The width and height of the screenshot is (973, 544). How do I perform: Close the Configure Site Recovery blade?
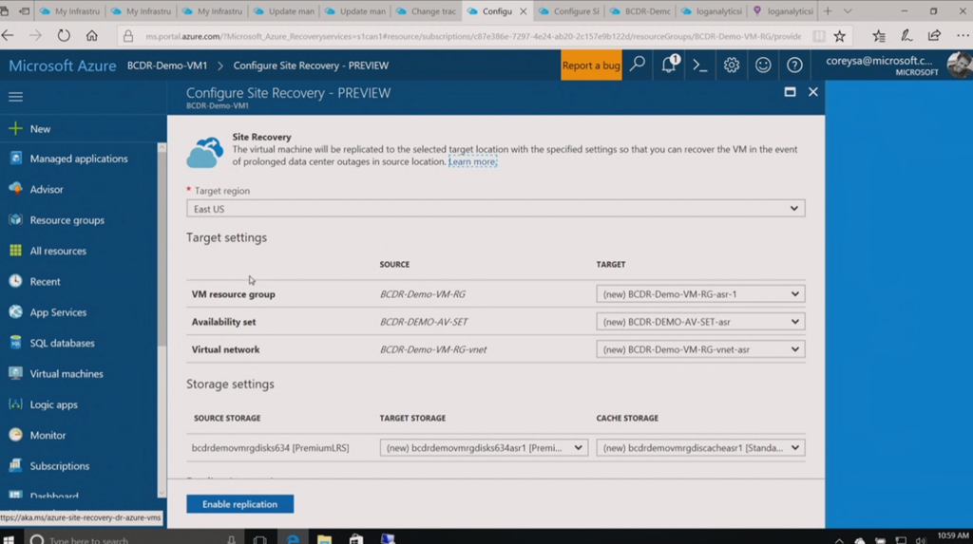tap(813, 92)
